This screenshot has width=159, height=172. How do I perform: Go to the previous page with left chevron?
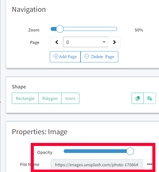(x=57, y=42)
